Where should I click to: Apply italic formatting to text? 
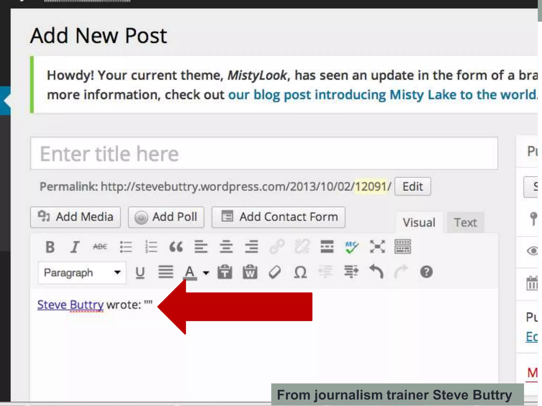pos(75,247)
